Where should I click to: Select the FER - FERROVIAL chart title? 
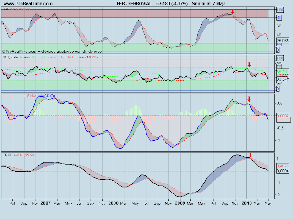click(134, 4)
